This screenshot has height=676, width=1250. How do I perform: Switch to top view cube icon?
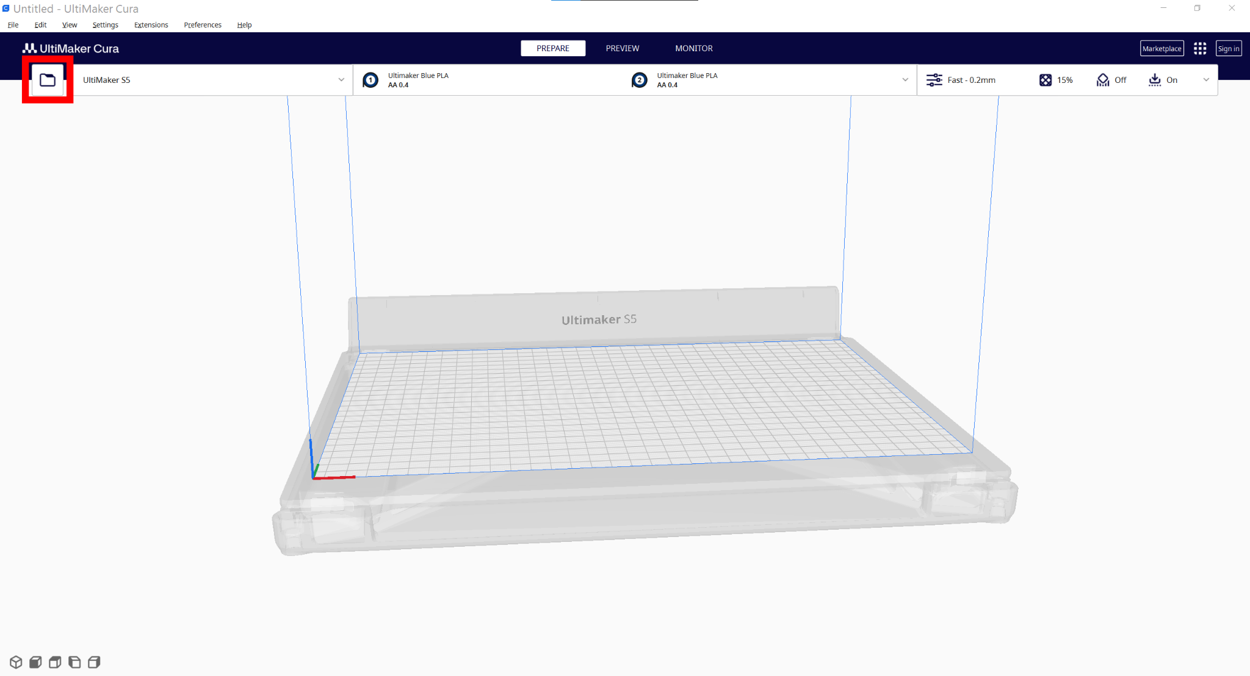[55, 662]
